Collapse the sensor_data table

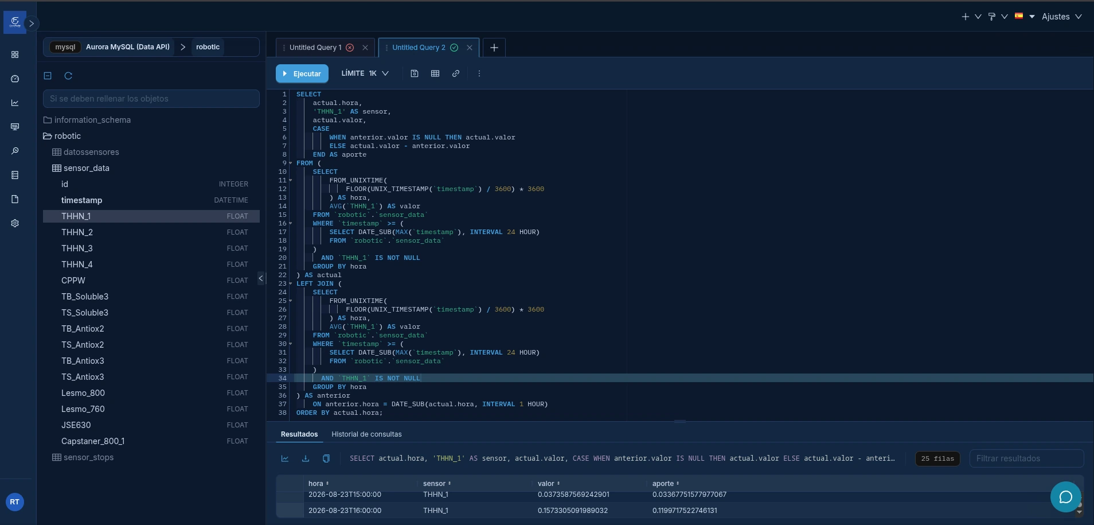81,168
